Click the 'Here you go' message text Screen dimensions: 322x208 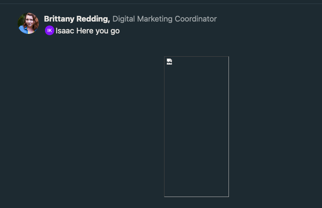(98, 31)
